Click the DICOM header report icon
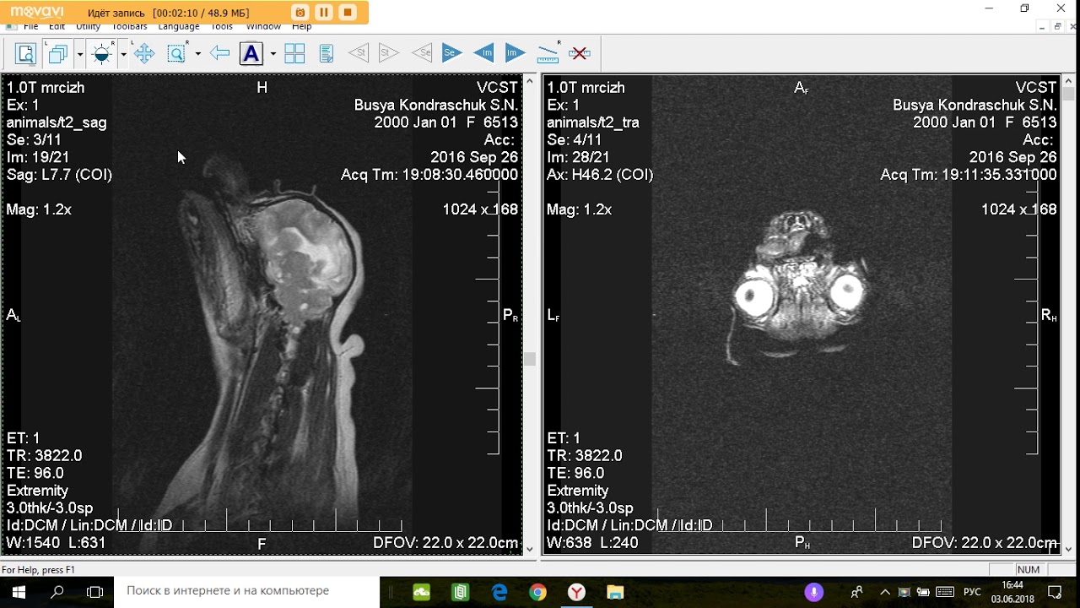The width and height of the screenshot is (1080, 608). tap(327, 54)
